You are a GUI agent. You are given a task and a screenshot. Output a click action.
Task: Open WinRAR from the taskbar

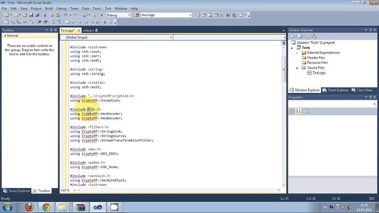(81, 207)
